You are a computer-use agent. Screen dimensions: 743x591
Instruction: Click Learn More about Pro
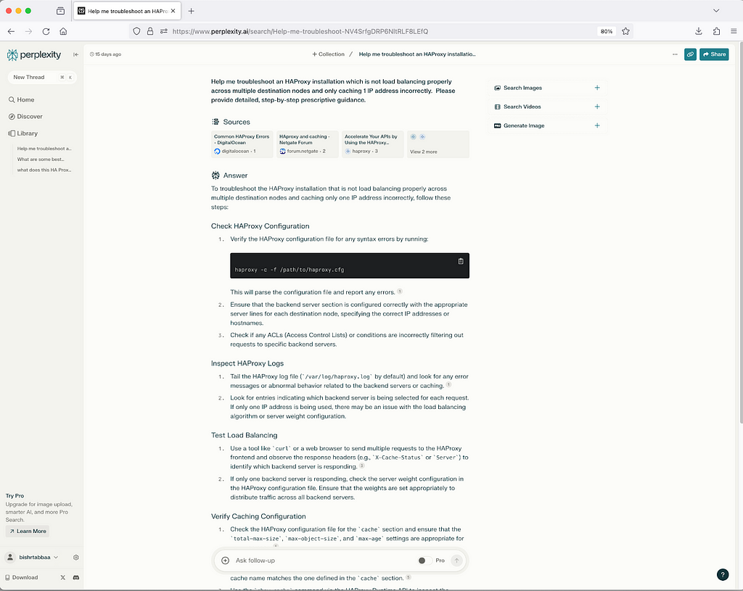28,532
